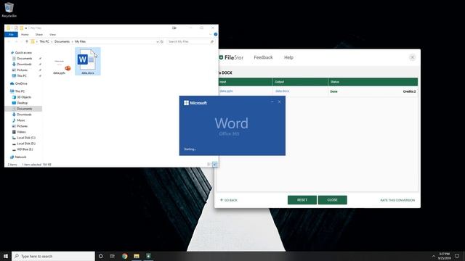Click My Files in the address breadcrumb
465x261 pixels.
pos(80,41)
